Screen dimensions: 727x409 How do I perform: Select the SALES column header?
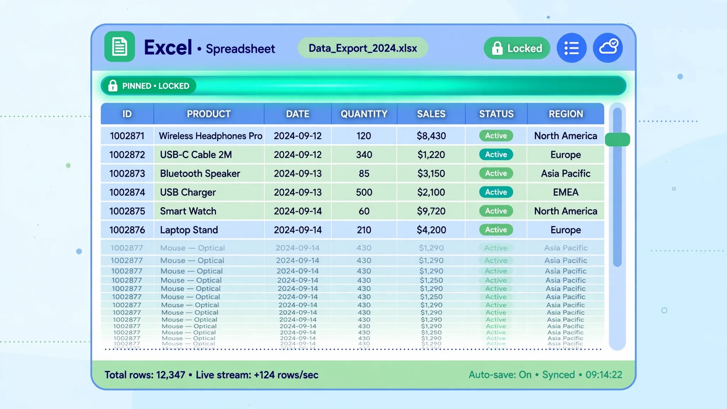(x=431, y=114)
